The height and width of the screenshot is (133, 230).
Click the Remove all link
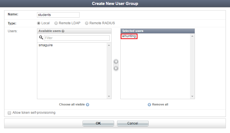(160, 105)
